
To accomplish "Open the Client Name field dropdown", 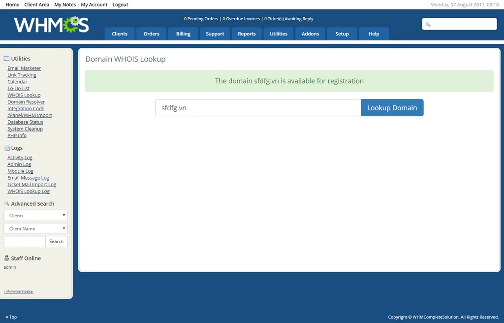I will tap(35, 228).
